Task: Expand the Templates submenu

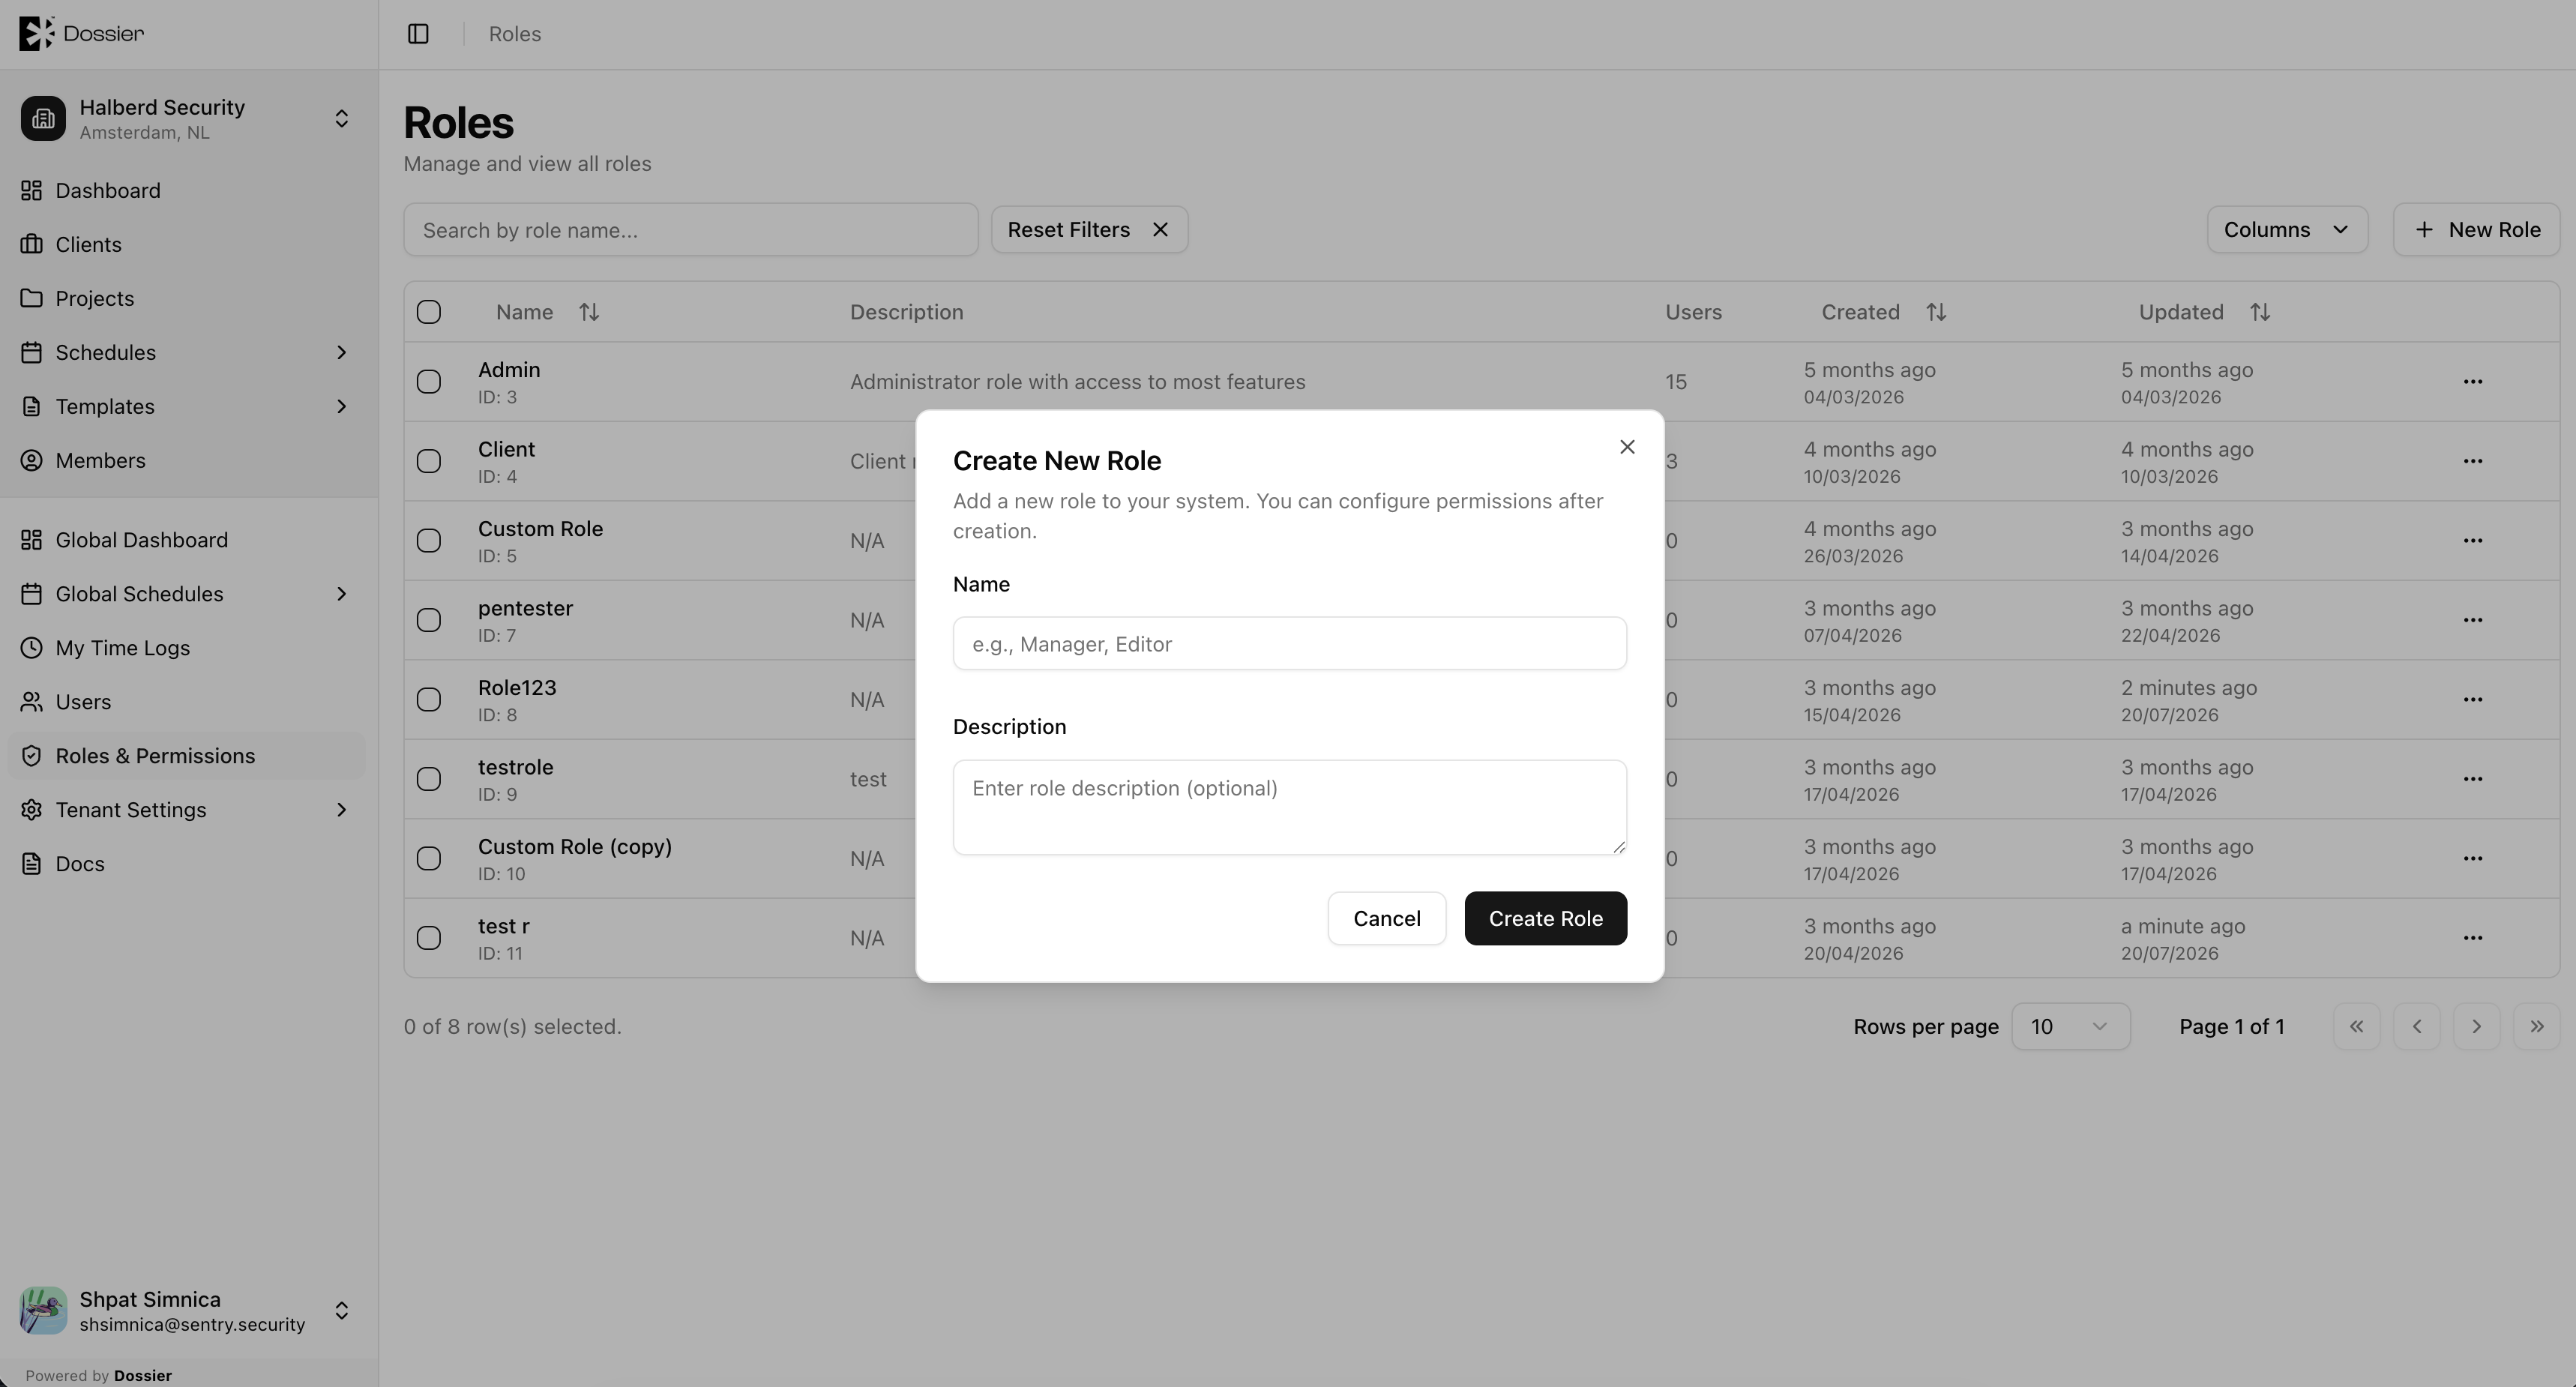Action: coord(341,406)
